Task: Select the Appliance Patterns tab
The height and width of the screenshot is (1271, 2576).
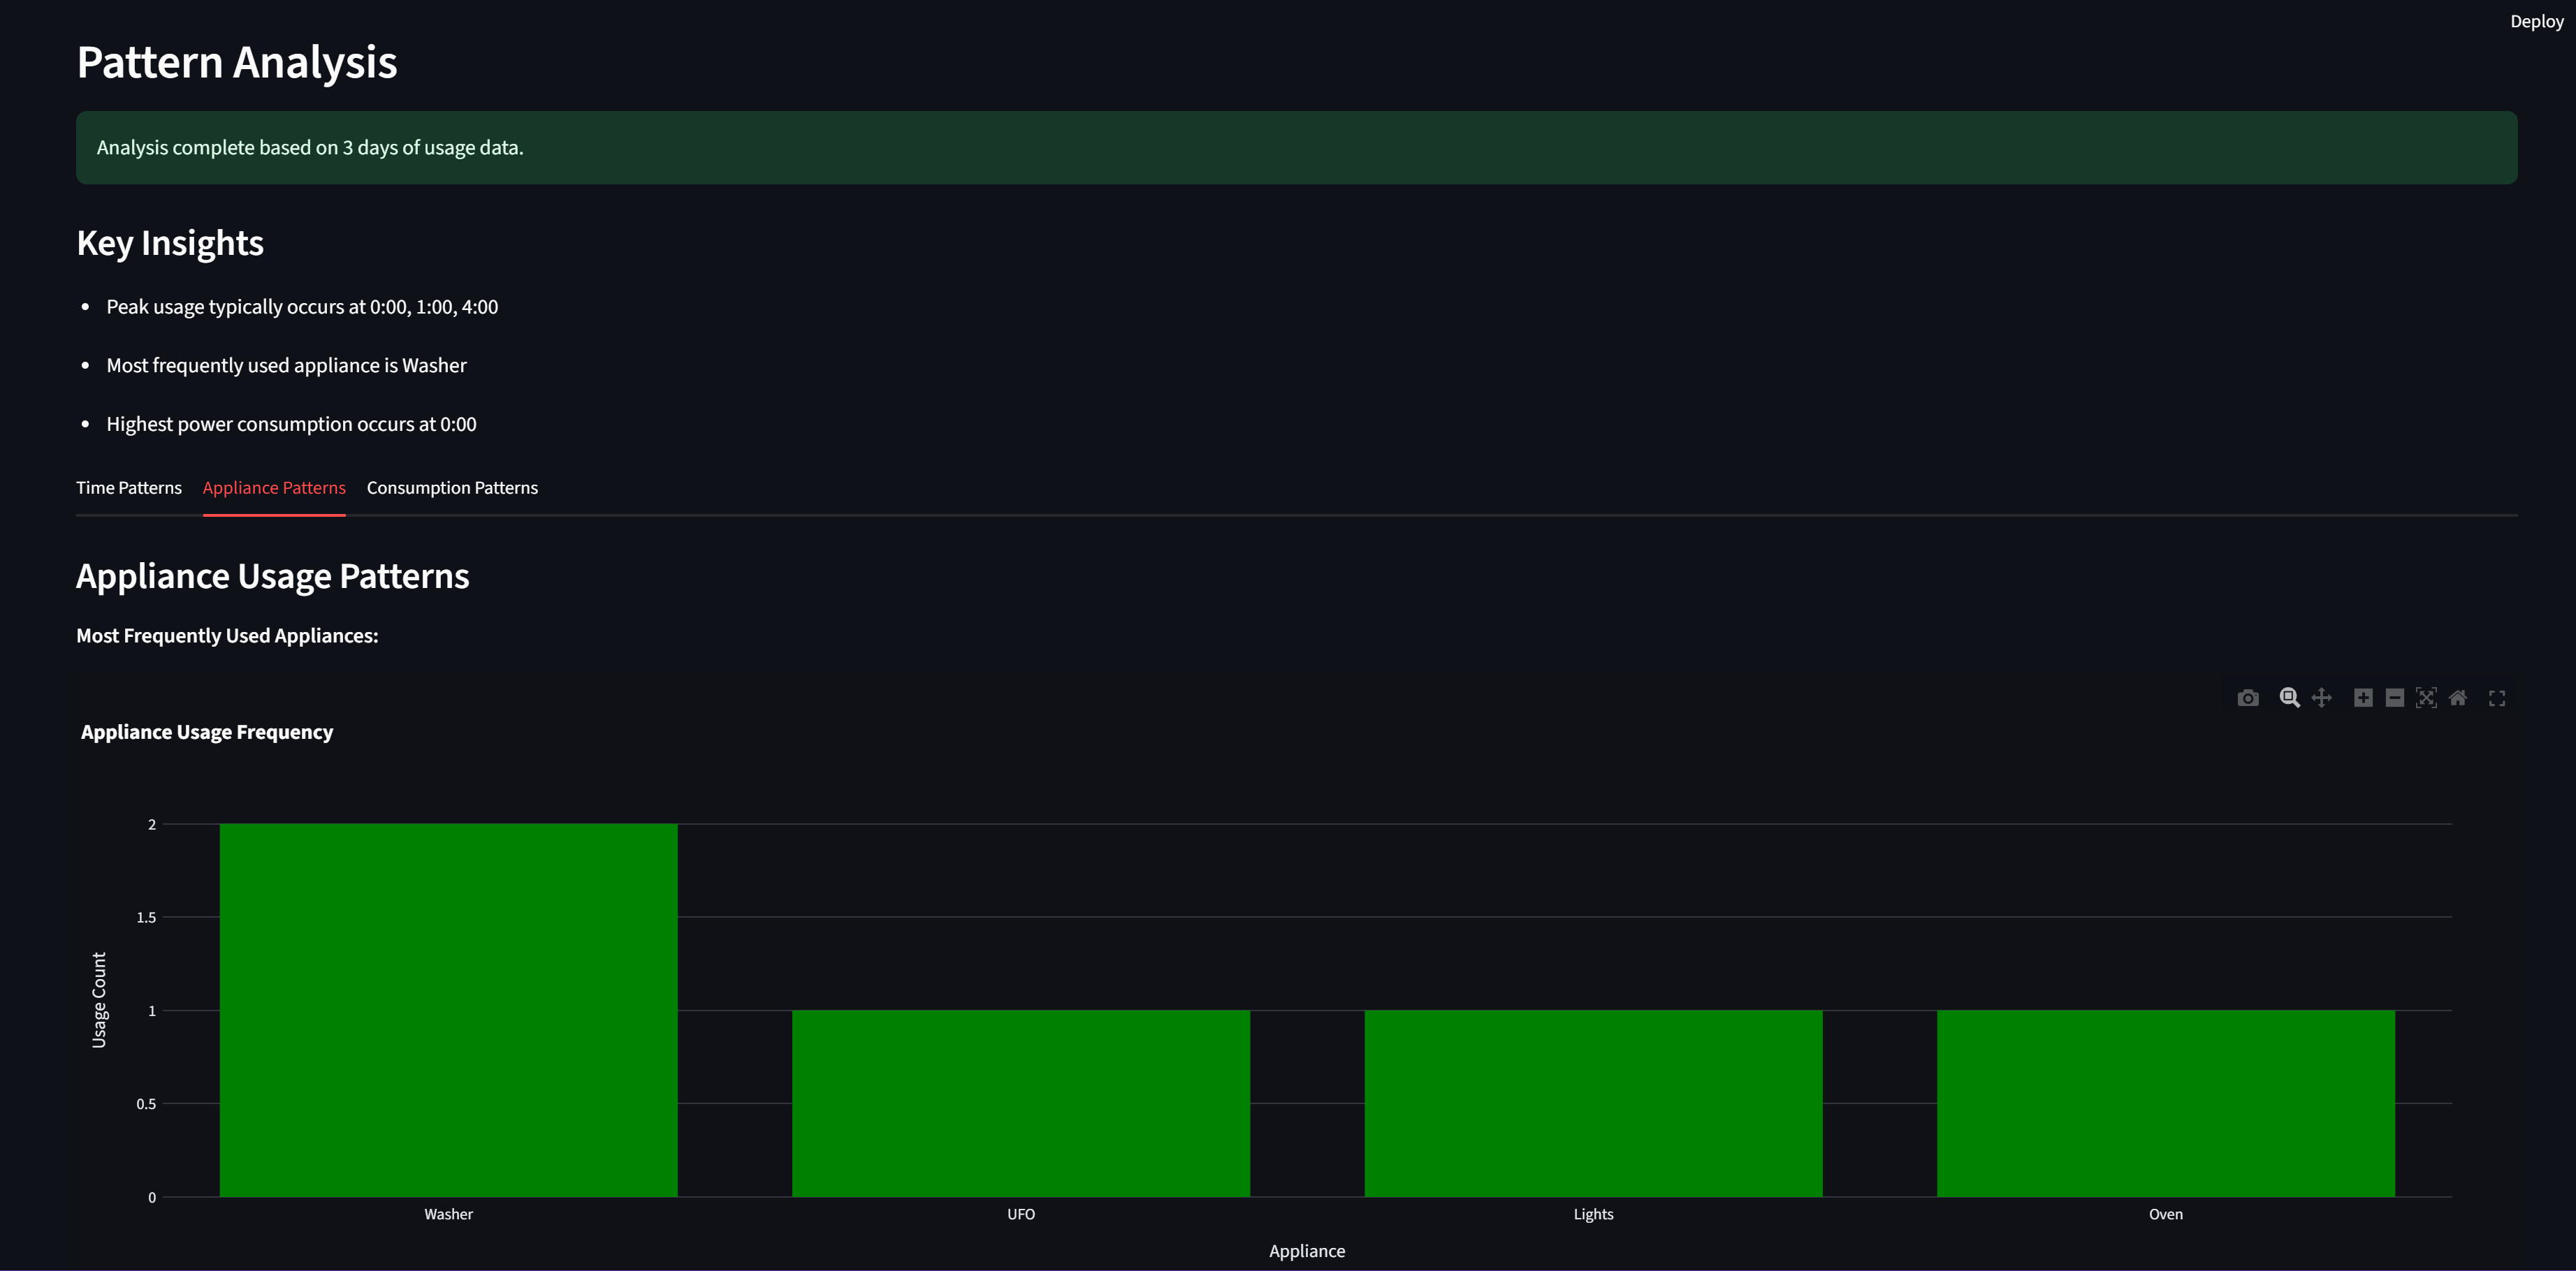Action: 274,487
